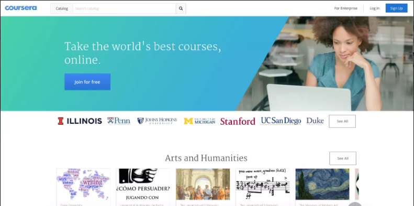Select the University of Michigan logo

pyautogui.click(x=199, y=121)
